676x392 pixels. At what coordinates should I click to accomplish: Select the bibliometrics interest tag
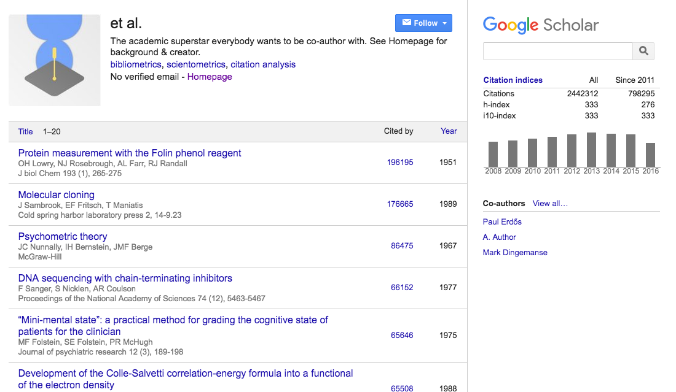pyautogui.click(x=136, y=64)
